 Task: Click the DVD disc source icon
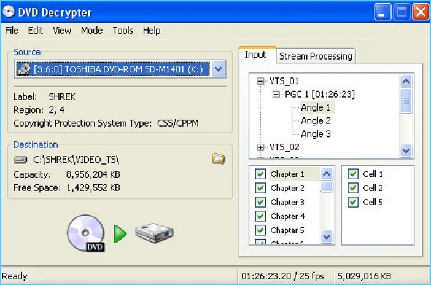point(86,233)
